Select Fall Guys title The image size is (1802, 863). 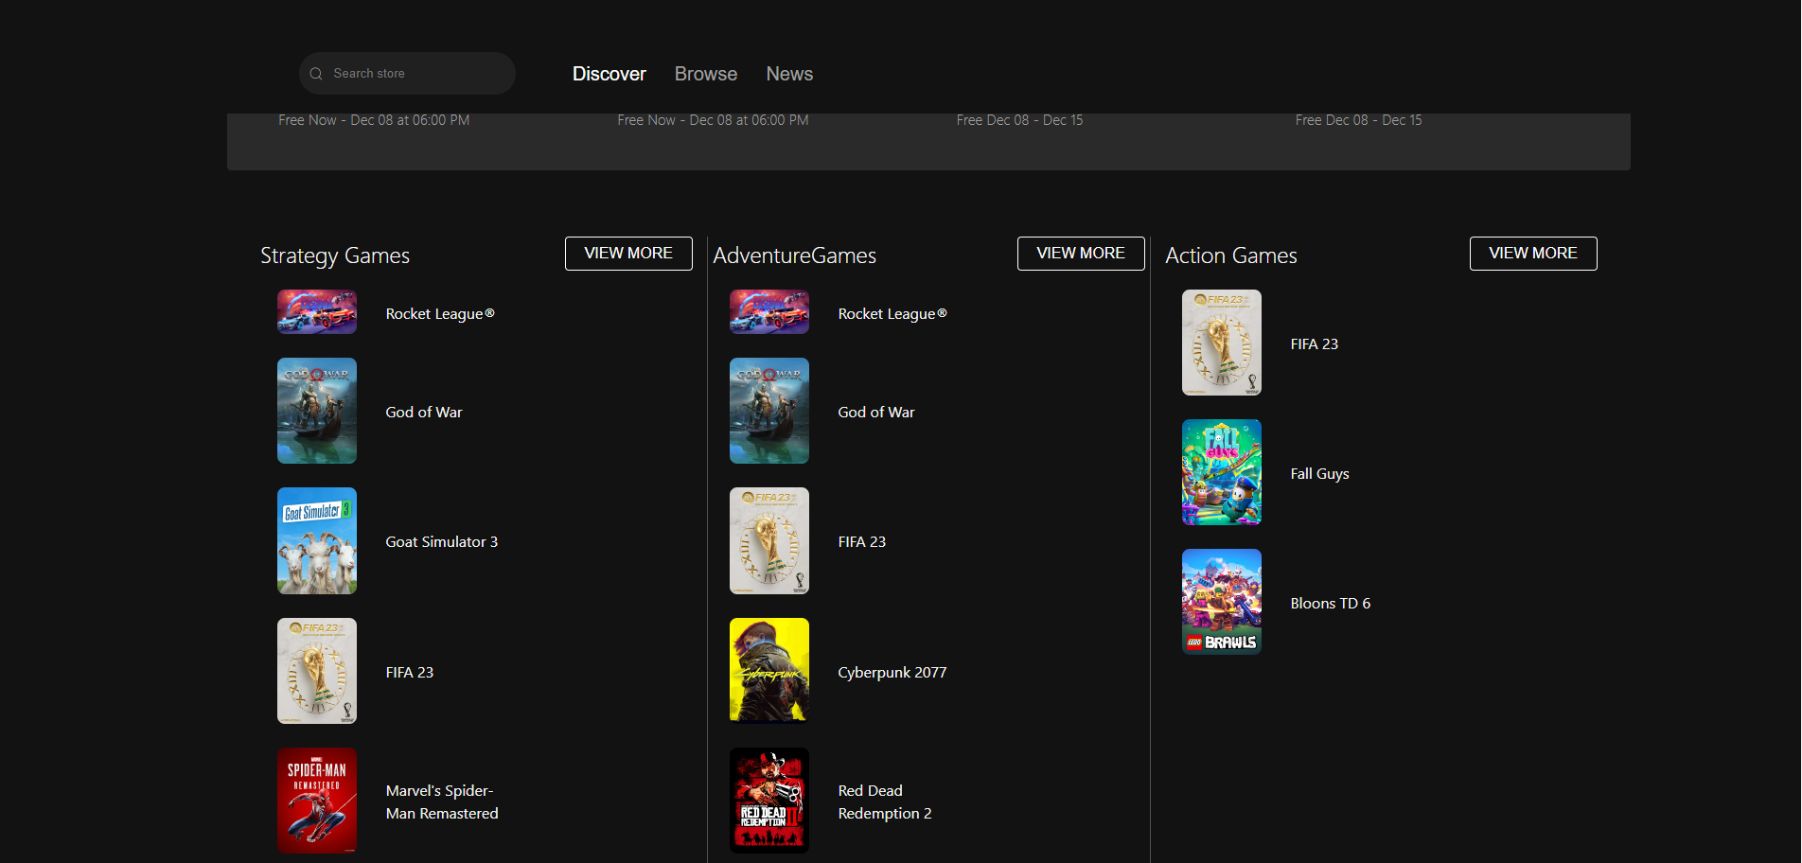pyautogui.click(x=1320, y=474)
